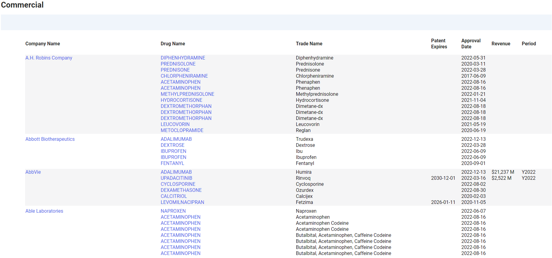The width and height of the screenshot is (552, 258).
Task: Open ADALIMUMAB link in Humira row
Action: [176, 172]
